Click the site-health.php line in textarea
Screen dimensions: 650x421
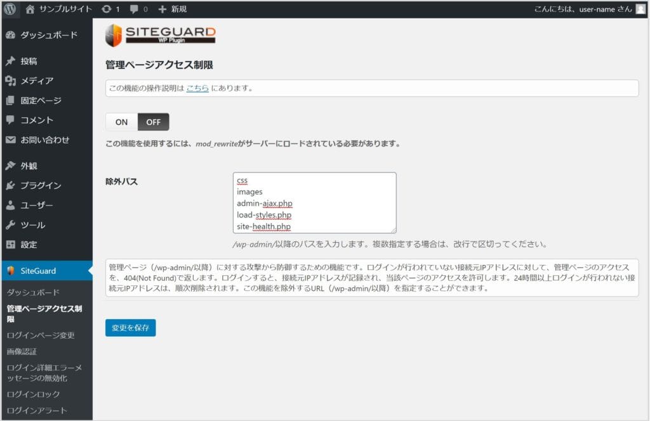263,226
